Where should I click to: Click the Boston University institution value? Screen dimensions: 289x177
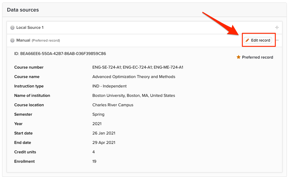[134, 96]
